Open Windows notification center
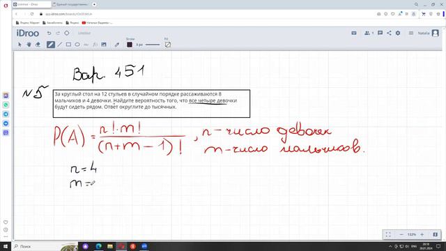The height and width of the screenshot is (251, 446). pos(438,246)
